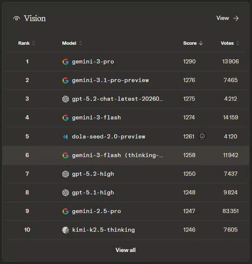Click the Google logo next to gemini-3-pro
This screenshot has width=252, height=264.
tap(65, 61)
